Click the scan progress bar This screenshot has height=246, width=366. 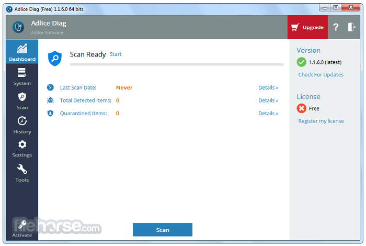pyautogui.click(x=176, y=64)
